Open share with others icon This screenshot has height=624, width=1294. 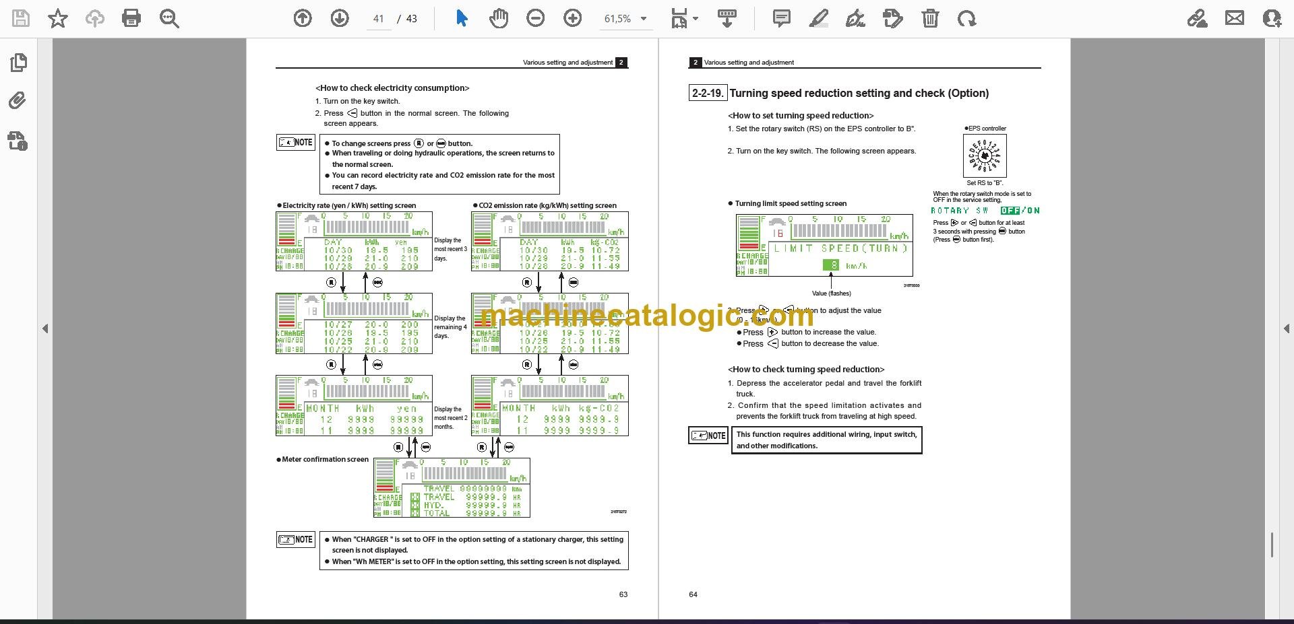tap(1272, 18)
